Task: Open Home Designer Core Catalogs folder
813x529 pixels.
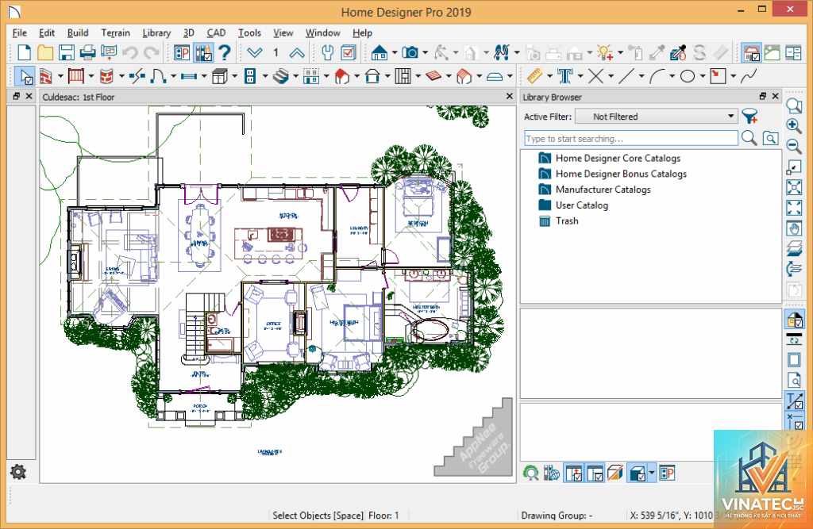Action: [x=618, y=158]
